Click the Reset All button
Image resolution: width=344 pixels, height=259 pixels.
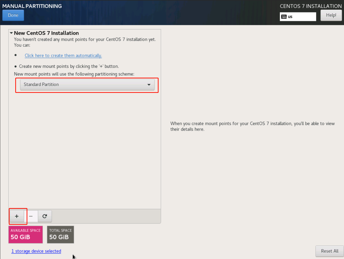click(329, 251)
